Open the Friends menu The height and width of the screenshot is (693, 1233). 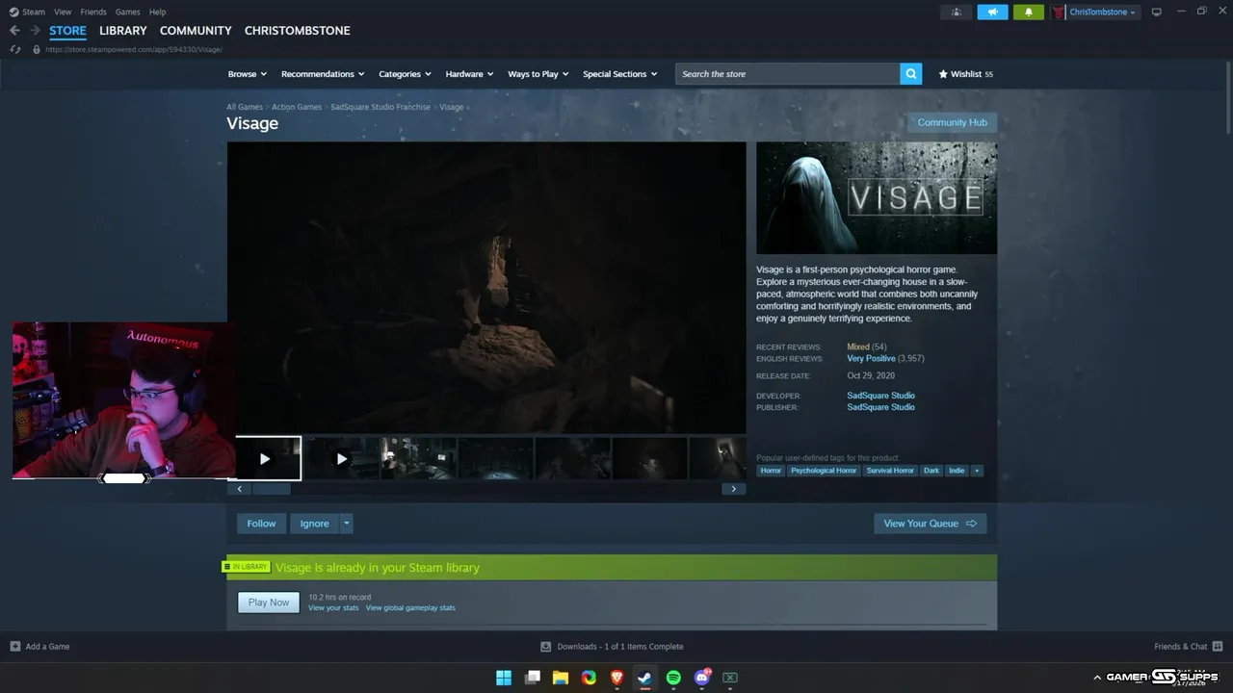point(93,12)
